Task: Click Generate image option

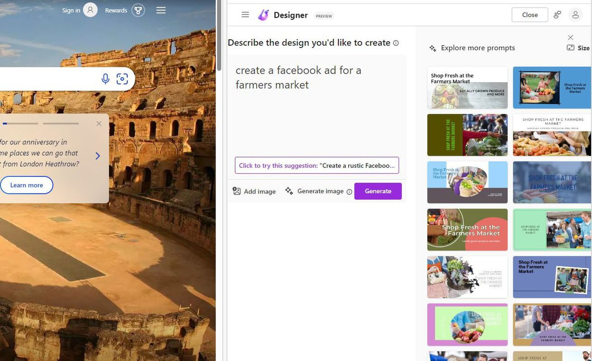Action: [315, 191]
